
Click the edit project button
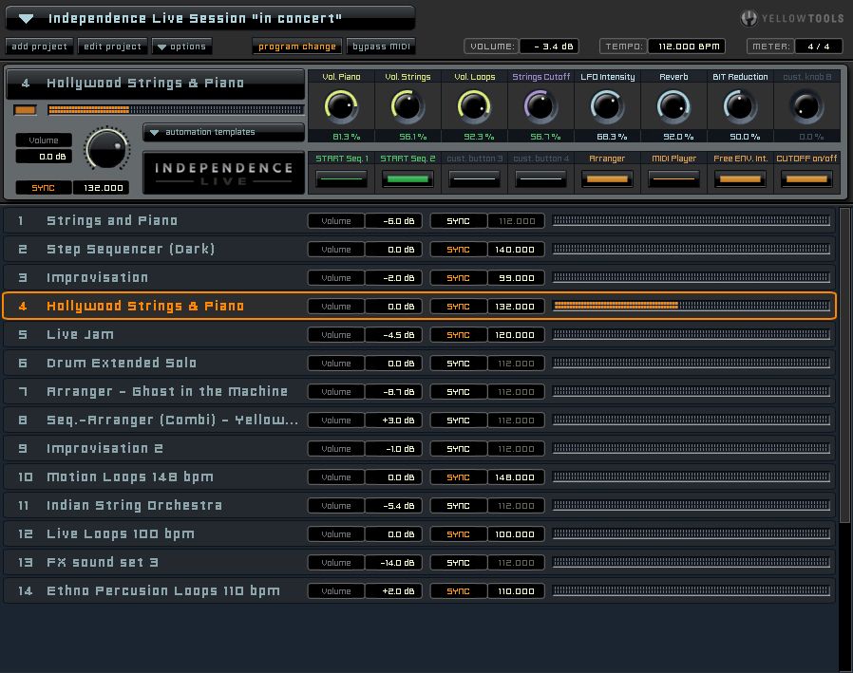pos(112,47)
